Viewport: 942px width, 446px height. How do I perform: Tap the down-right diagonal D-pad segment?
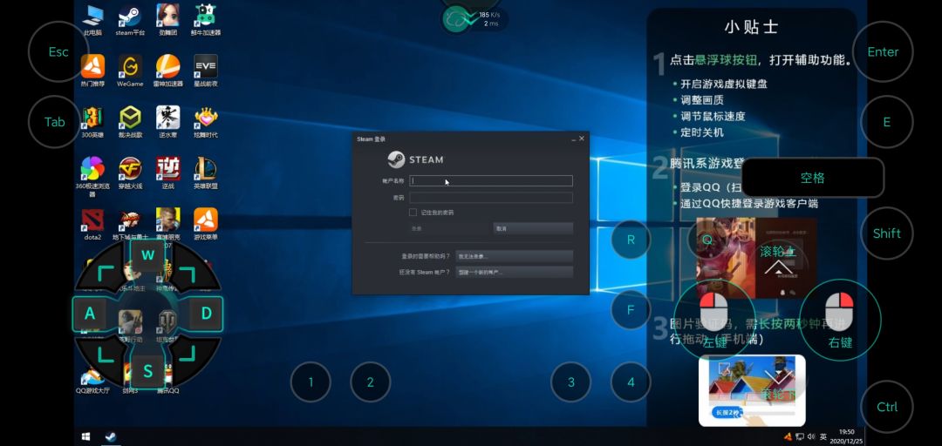coord(188,355)
